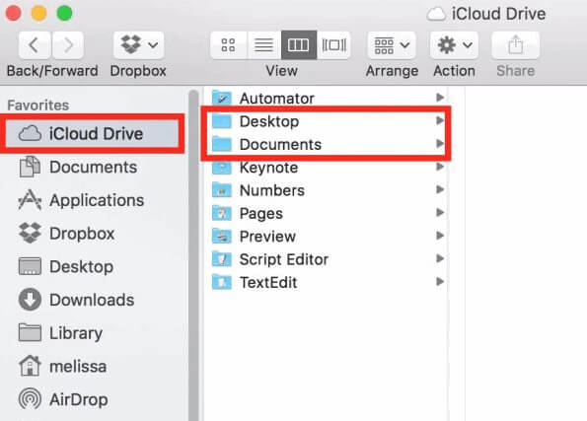Go back with the Back arrow button

(35, 45)
